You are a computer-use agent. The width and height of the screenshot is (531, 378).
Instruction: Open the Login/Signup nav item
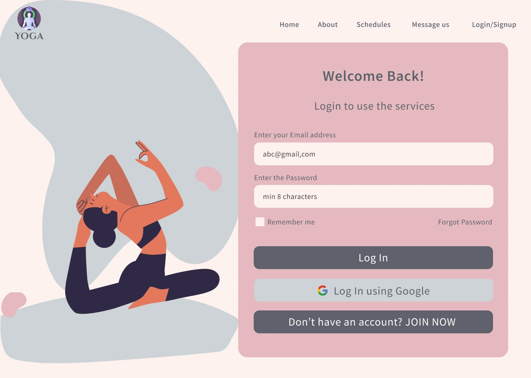(494, 25)
